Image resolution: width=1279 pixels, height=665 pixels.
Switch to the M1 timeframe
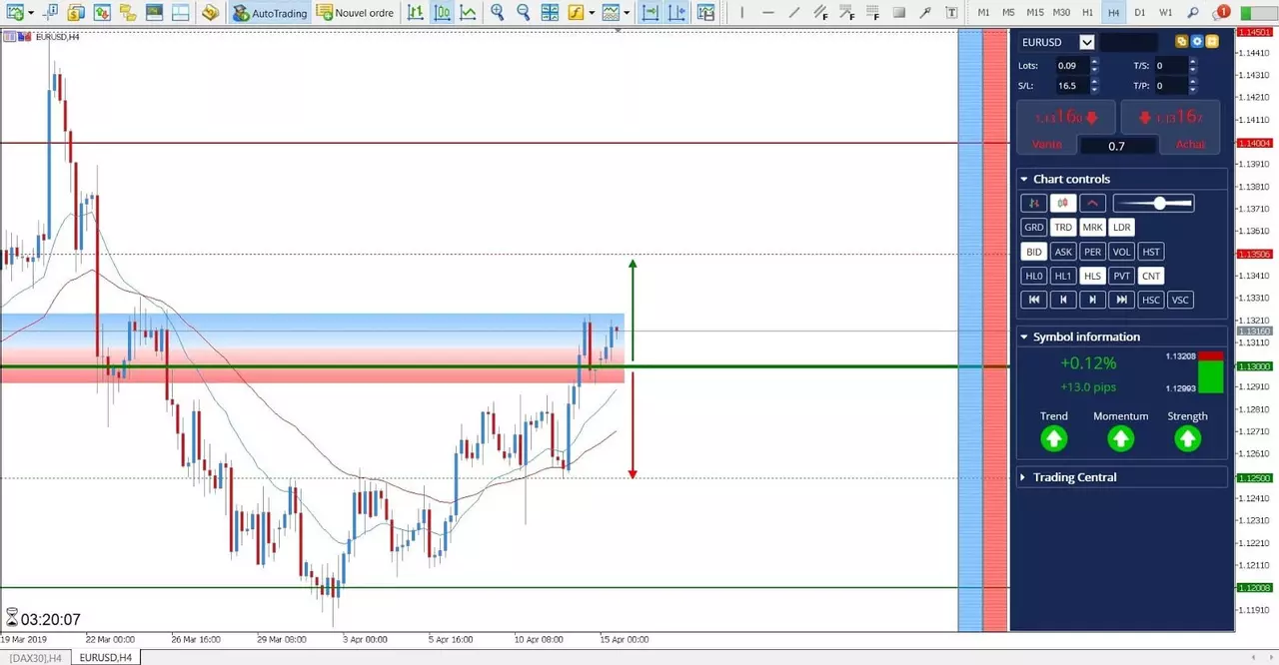tap(984, 13)
